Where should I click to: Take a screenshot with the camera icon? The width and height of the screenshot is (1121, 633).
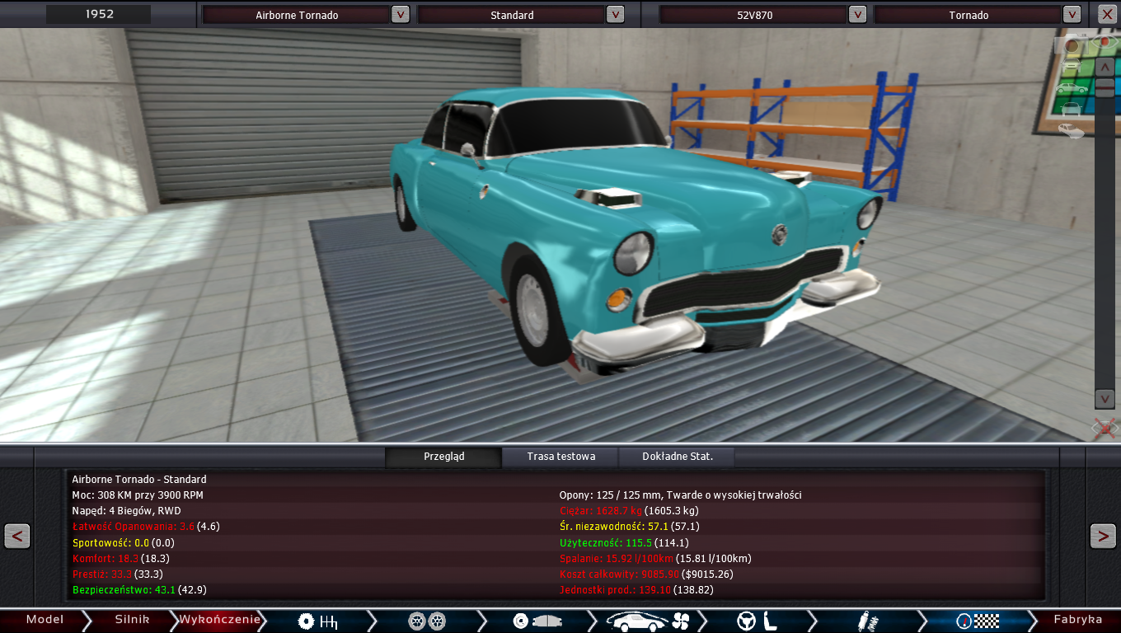(x=1072, y=45)
